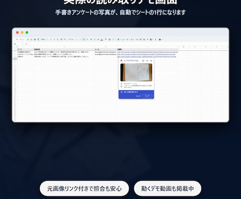Select the リンク option in blue banner
This screenshot has height=199, width=241.
[138, 96]
